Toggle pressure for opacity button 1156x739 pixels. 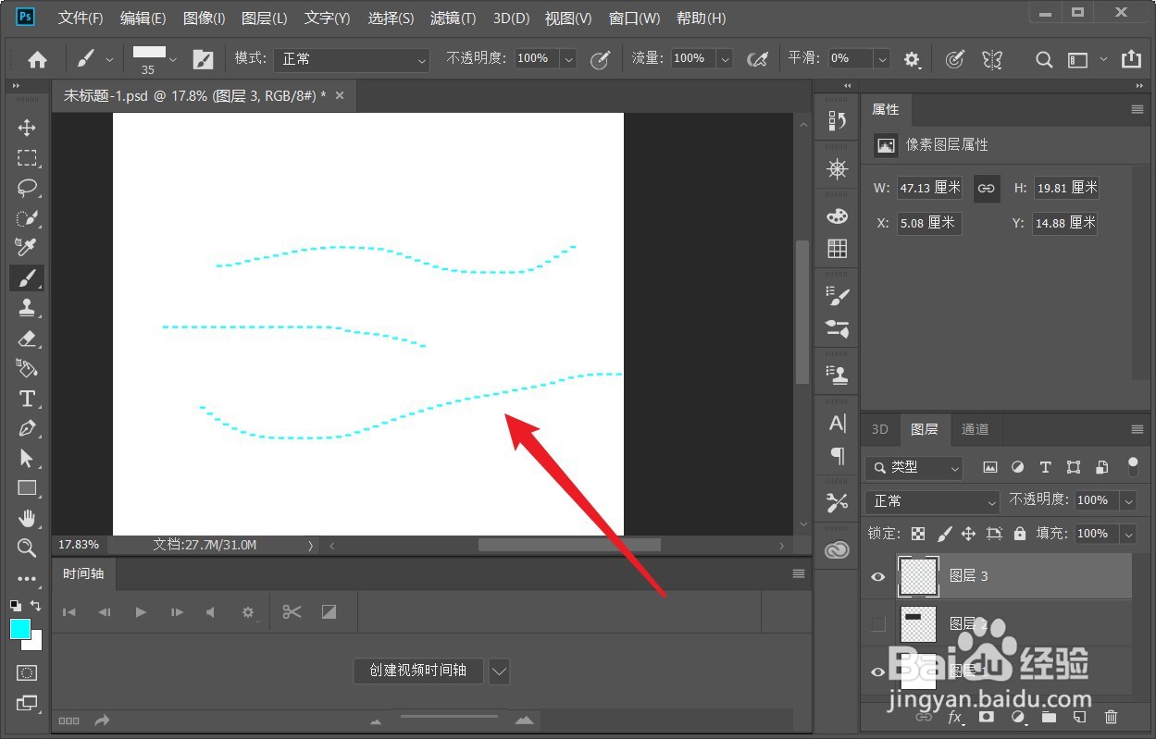(x=600, y=59)
